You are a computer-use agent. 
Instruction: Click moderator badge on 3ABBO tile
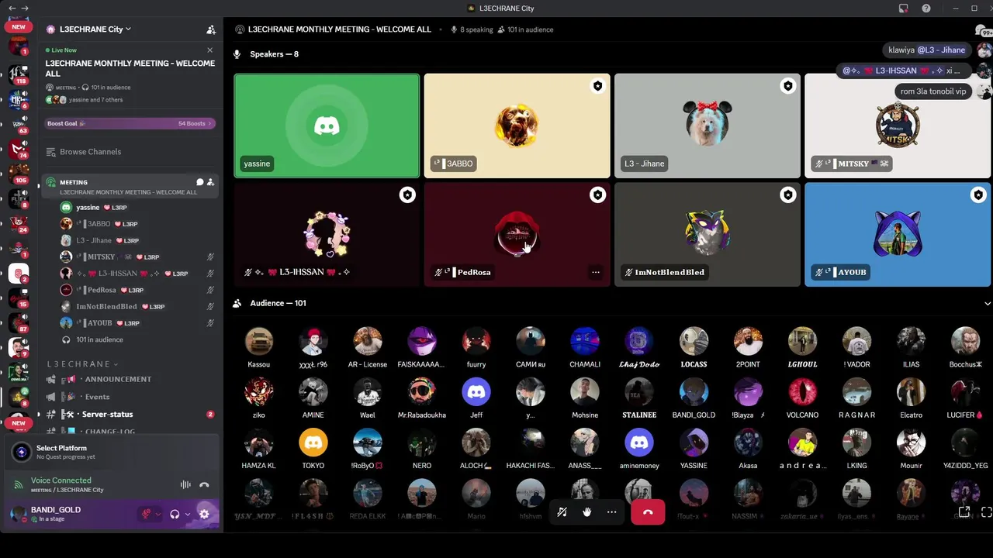(597, 86)
